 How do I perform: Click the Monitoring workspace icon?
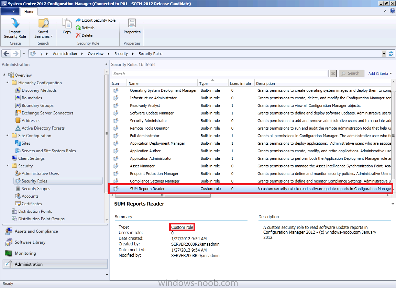9,253
